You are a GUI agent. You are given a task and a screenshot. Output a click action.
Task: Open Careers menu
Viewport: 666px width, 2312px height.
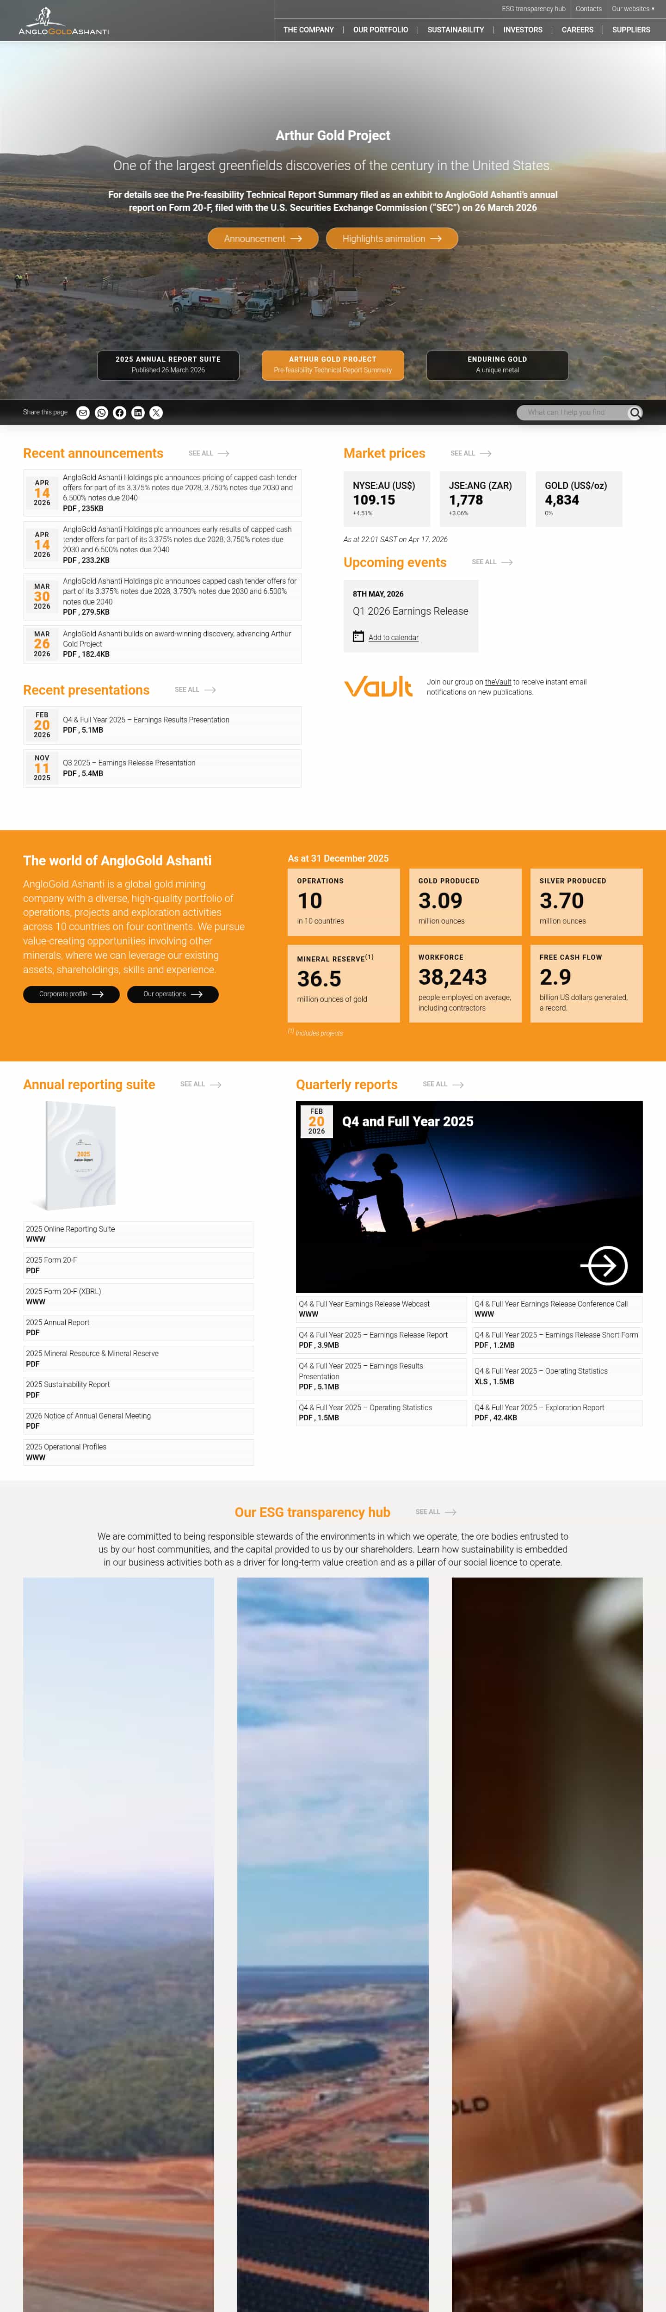tap(578, 30)
